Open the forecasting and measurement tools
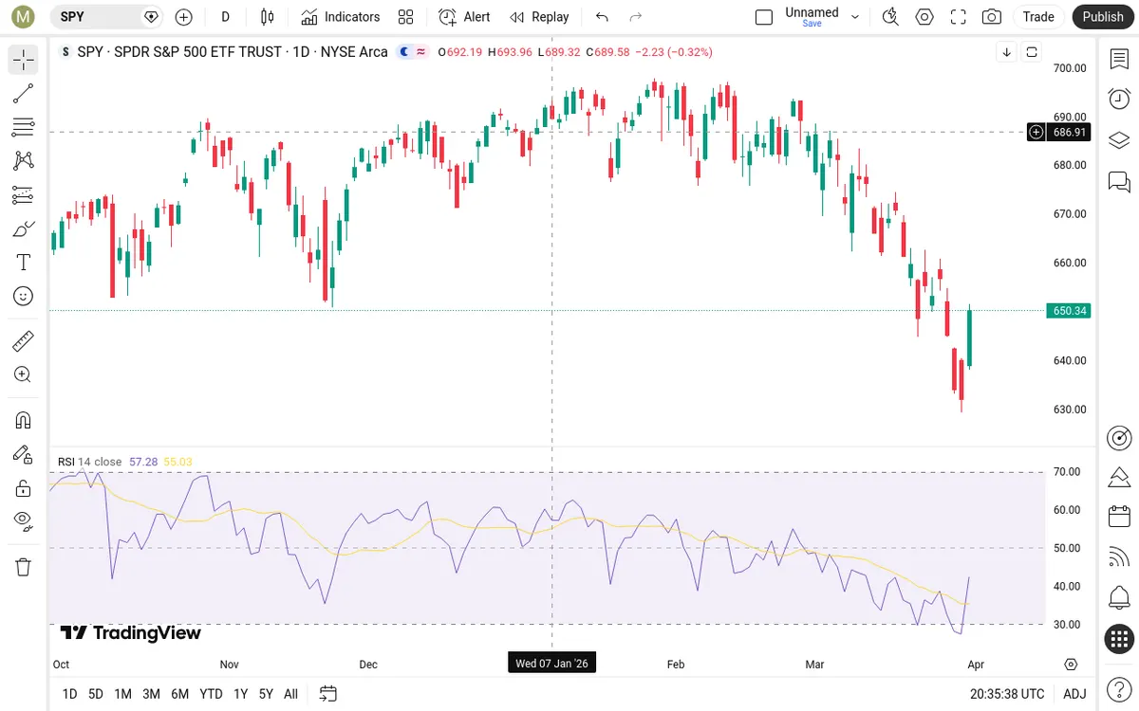The height and width of the screenshot is (711, 1139). tap(24, 195)
